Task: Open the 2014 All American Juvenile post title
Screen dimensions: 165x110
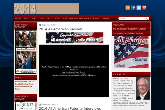Action: point(61,29)
